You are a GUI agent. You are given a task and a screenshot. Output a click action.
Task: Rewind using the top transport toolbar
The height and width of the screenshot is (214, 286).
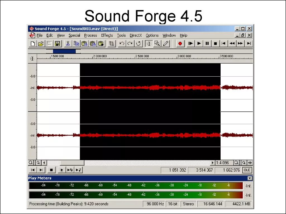232,44
